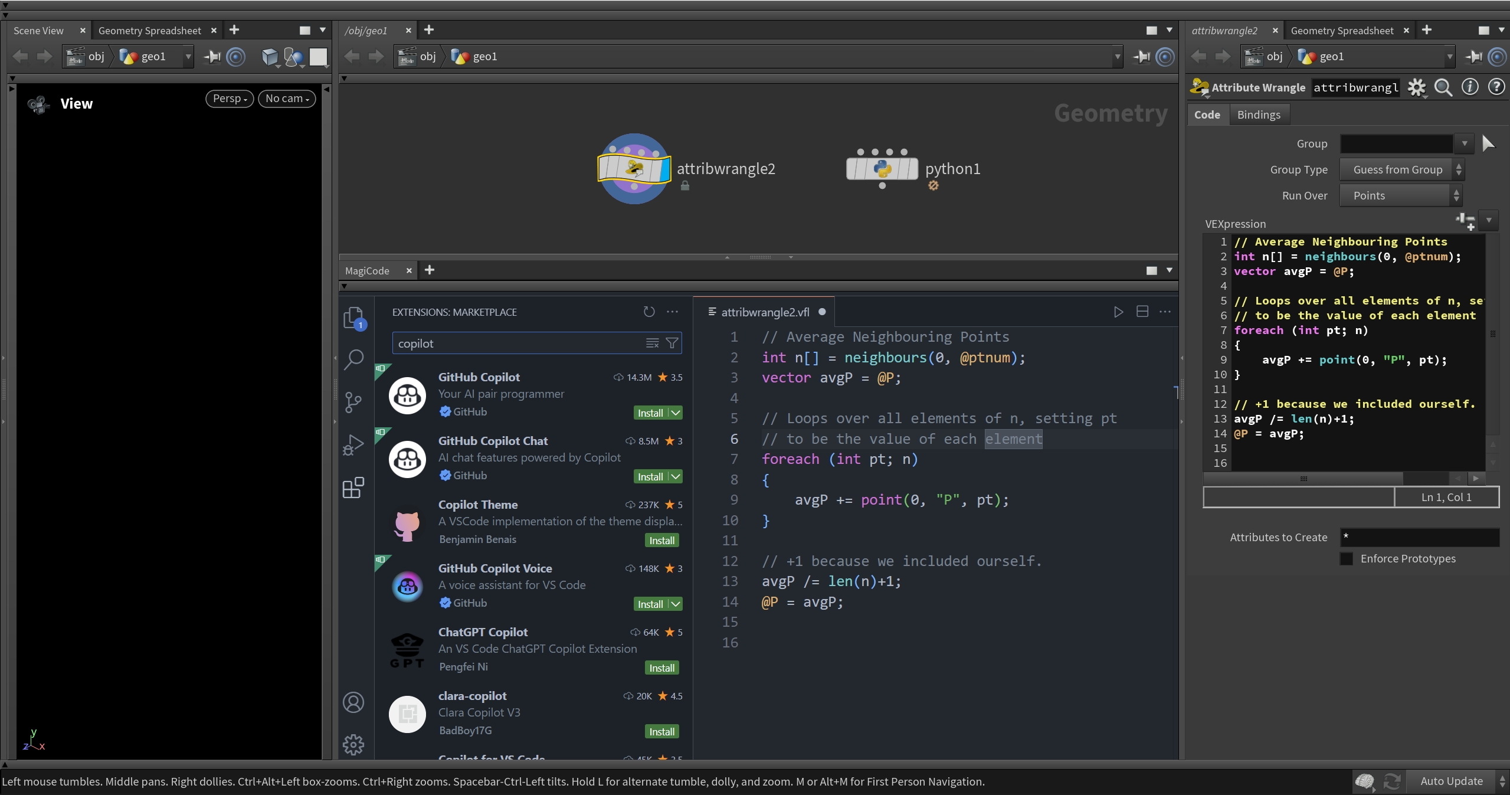Click the copilot extension search field
Image resolution: width=1510 pixels, height=795 pixels.
[519, 343]
